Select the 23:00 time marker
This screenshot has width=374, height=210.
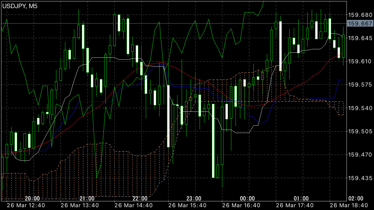tap(194, 199)
